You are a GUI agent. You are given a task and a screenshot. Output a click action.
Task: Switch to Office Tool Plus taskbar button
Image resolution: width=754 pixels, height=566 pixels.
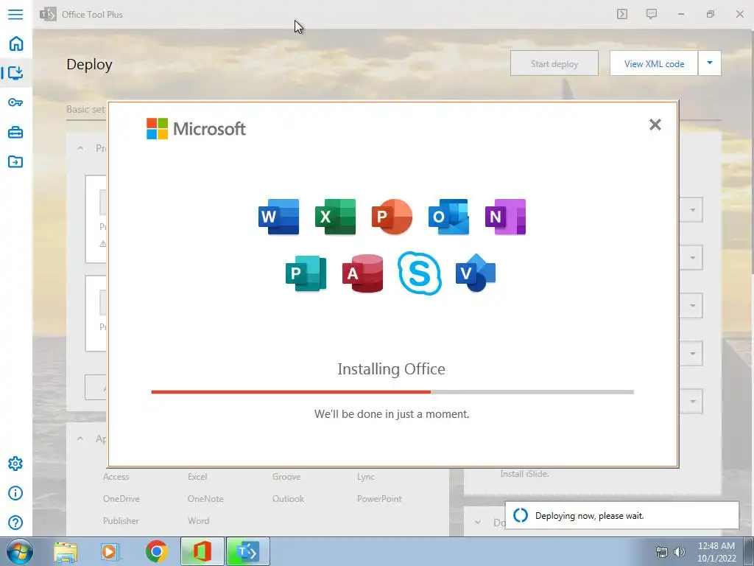click(x=247, y=551)
